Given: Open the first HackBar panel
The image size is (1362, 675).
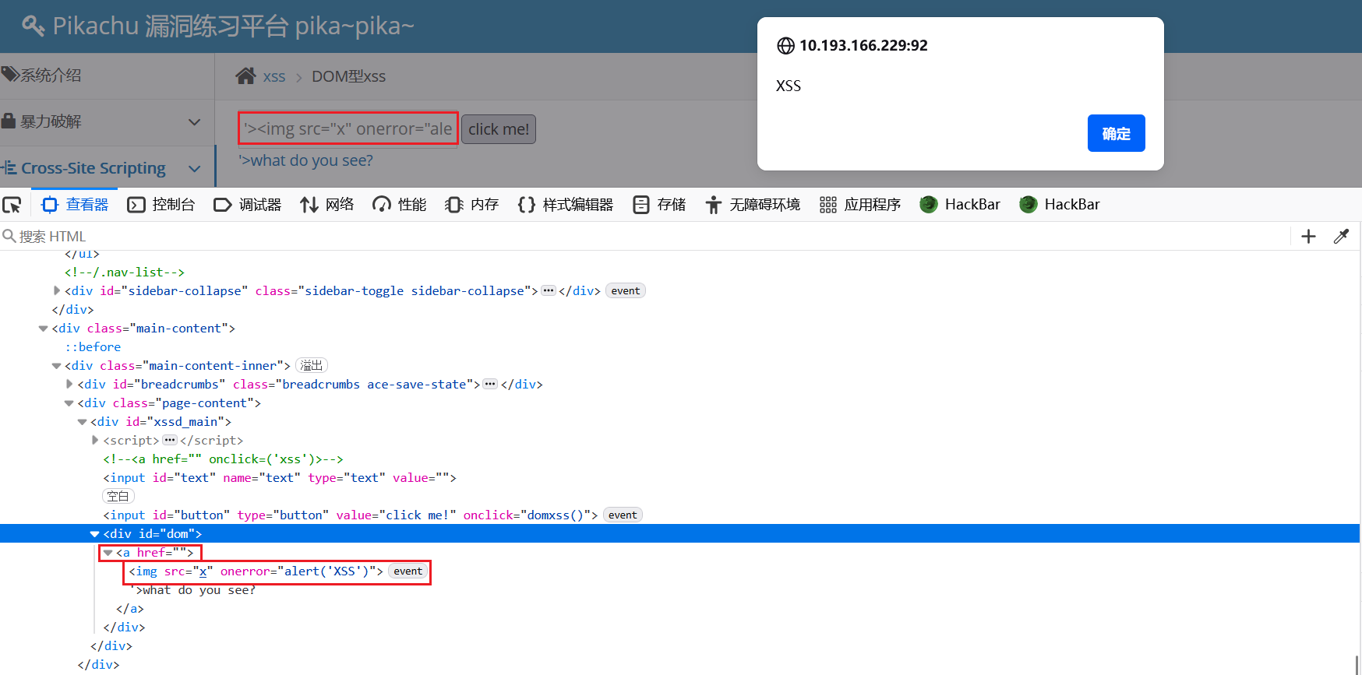Looking at the screenshot, I should [960, 205].
